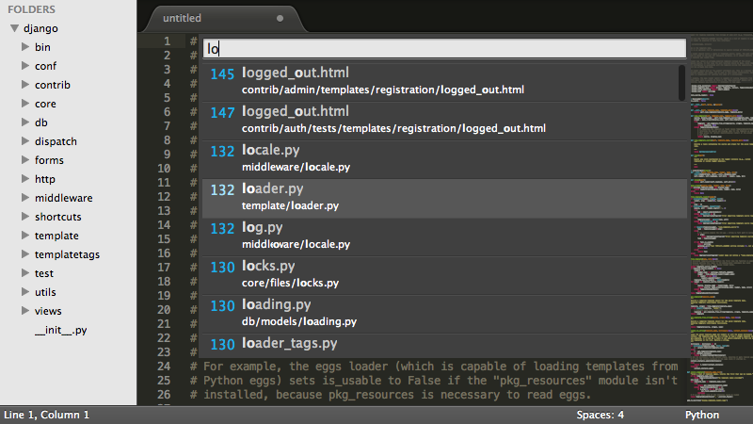Open locale.py result
The image size is (753, 424).
click(x=444, y=159)
